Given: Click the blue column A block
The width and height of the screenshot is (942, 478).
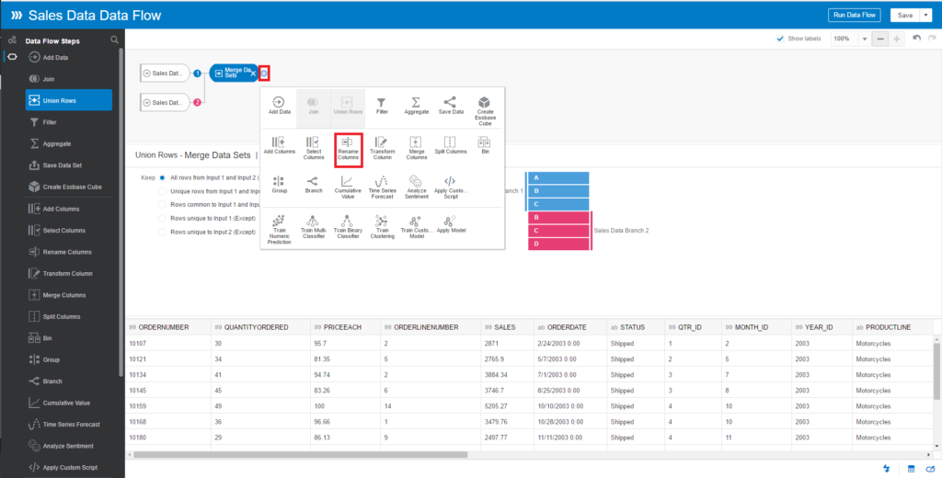Looking at the screenshot, I should point(558,177).
